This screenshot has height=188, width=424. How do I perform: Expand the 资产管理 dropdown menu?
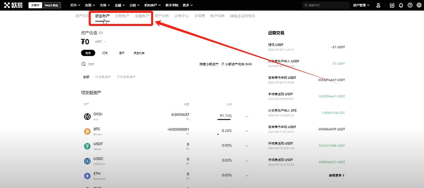click(361, 5)
